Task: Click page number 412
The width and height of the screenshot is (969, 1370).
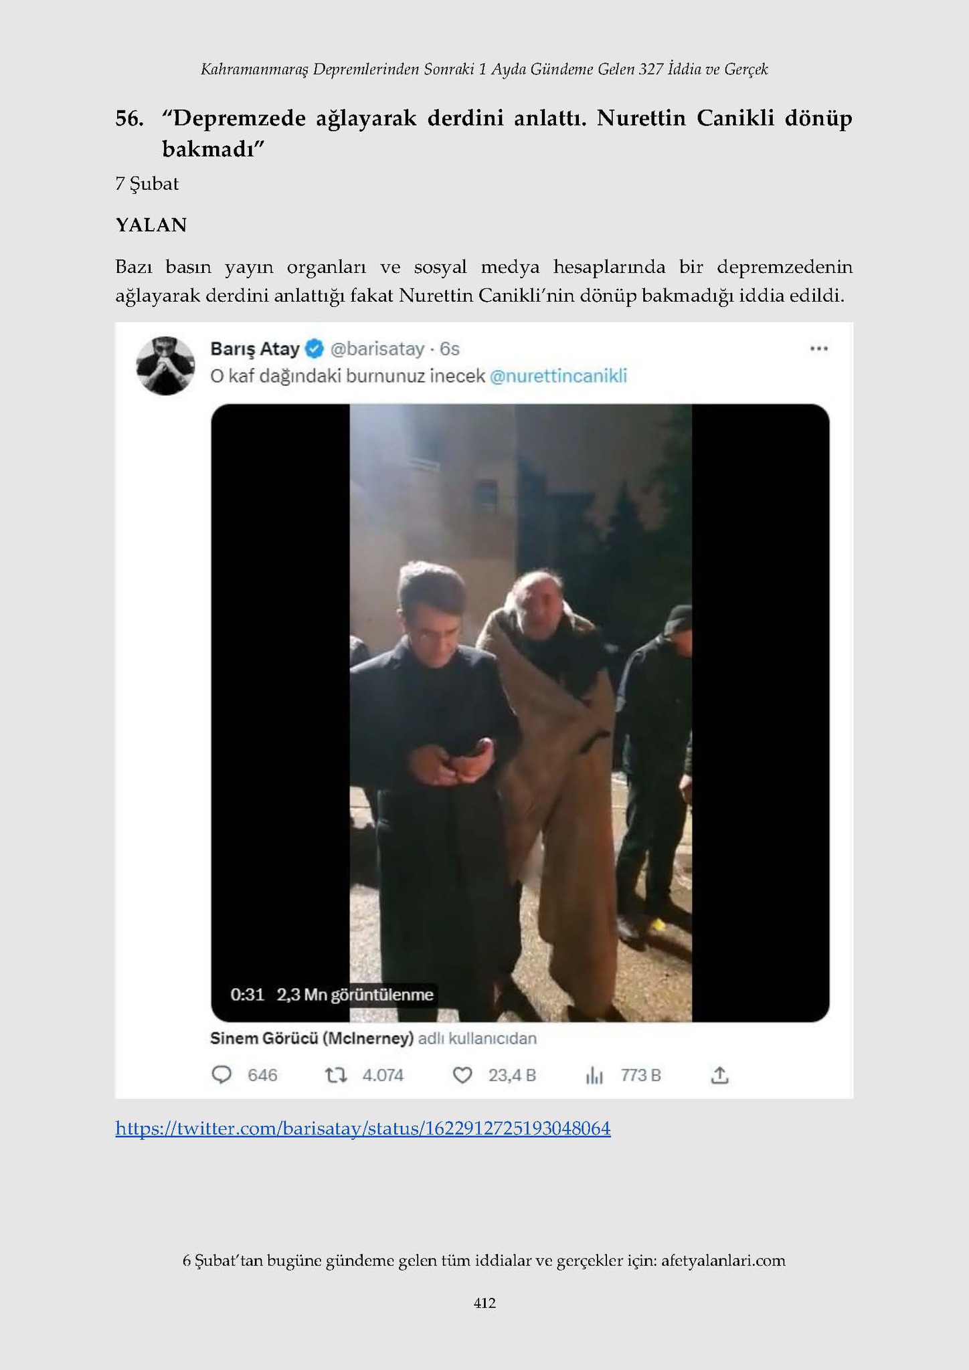Action: 484,1302
